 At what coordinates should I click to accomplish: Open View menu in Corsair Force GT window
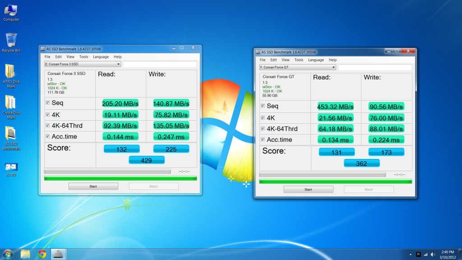(x=286, y=60)
